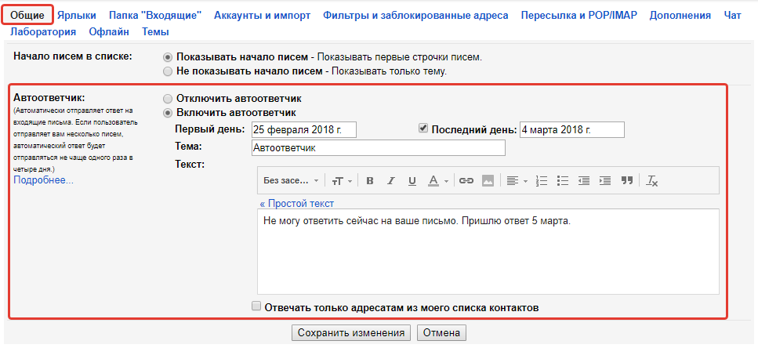Switch to the 'Ярлыки' tab

(x=77, y=15)
